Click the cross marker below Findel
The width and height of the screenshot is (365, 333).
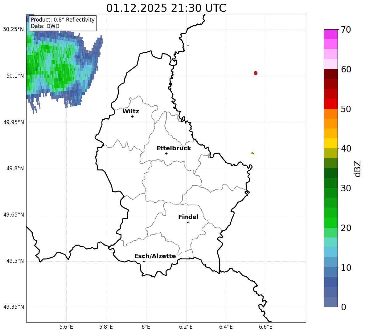188,222
